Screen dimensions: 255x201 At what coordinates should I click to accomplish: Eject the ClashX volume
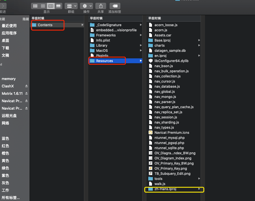click(26, 86)
